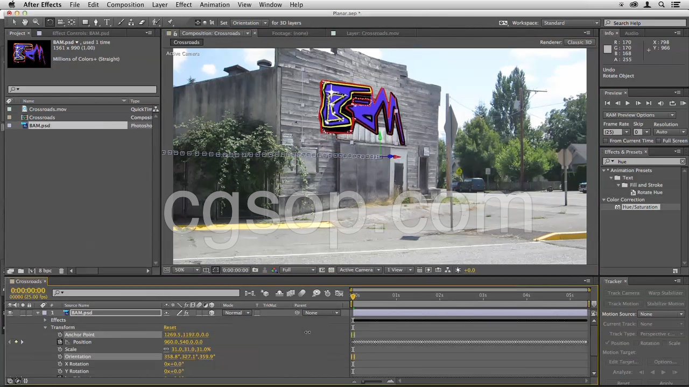Click the snapshot camera icon in viewer
689x387 pixels.
click(x=255, y=270)
